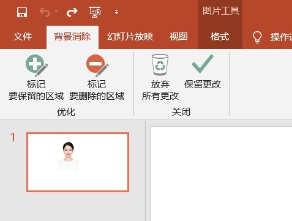The width and height of the screenshot is (292, 221).
Task: Open the 文件 tab
Action: pos(23,37)
